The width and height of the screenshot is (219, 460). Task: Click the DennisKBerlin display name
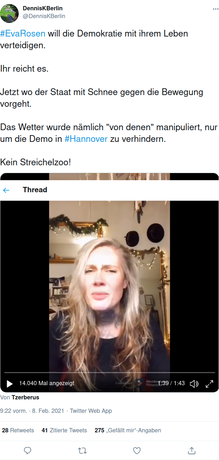43,8
